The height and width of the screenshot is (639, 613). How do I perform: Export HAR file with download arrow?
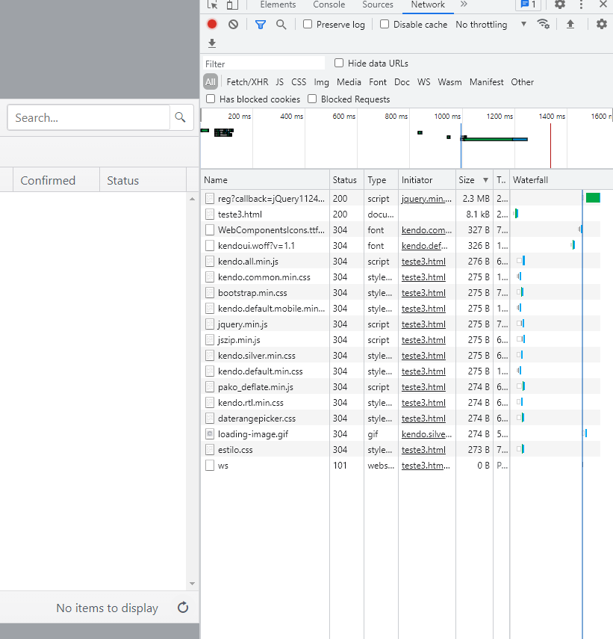[x=212, y=43]
